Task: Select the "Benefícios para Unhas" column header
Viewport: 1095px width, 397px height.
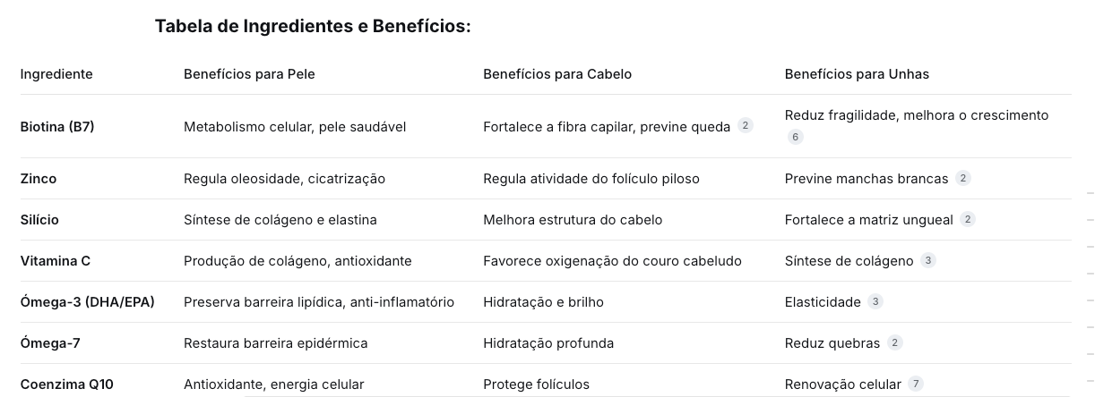Action: pos(857,74)
